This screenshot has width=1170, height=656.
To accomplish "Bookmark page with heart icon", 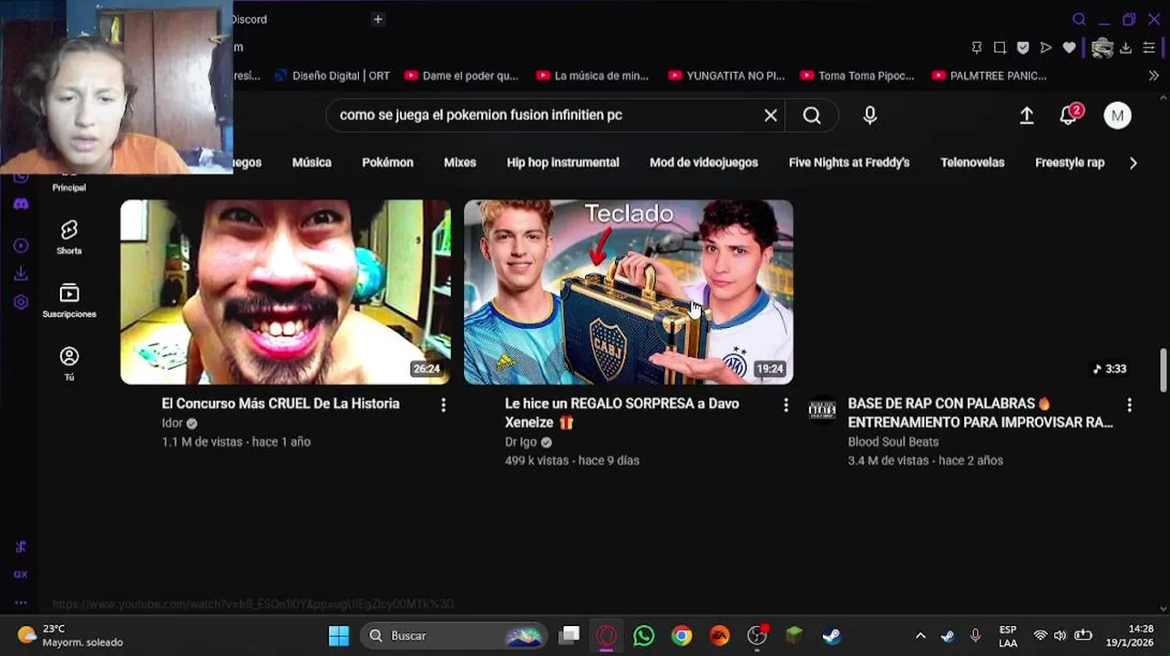I will (1069, 47).
